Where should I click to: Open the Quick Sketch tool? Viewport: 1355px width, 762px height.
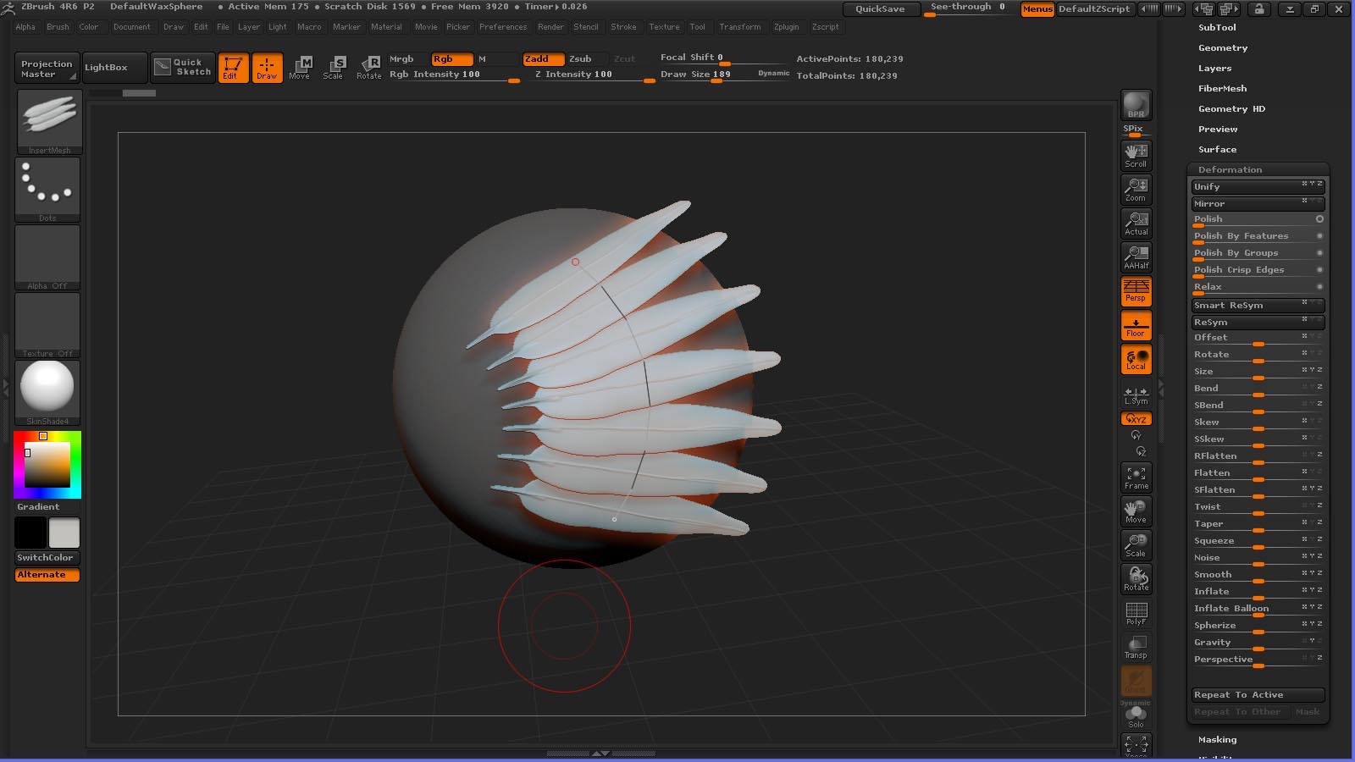(x=183, y=67)
